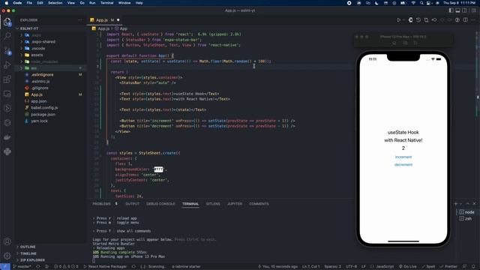Open the Explorer view in activity bar
The width and height of the screenshot is (480, 270).
[x=7, y=22]
